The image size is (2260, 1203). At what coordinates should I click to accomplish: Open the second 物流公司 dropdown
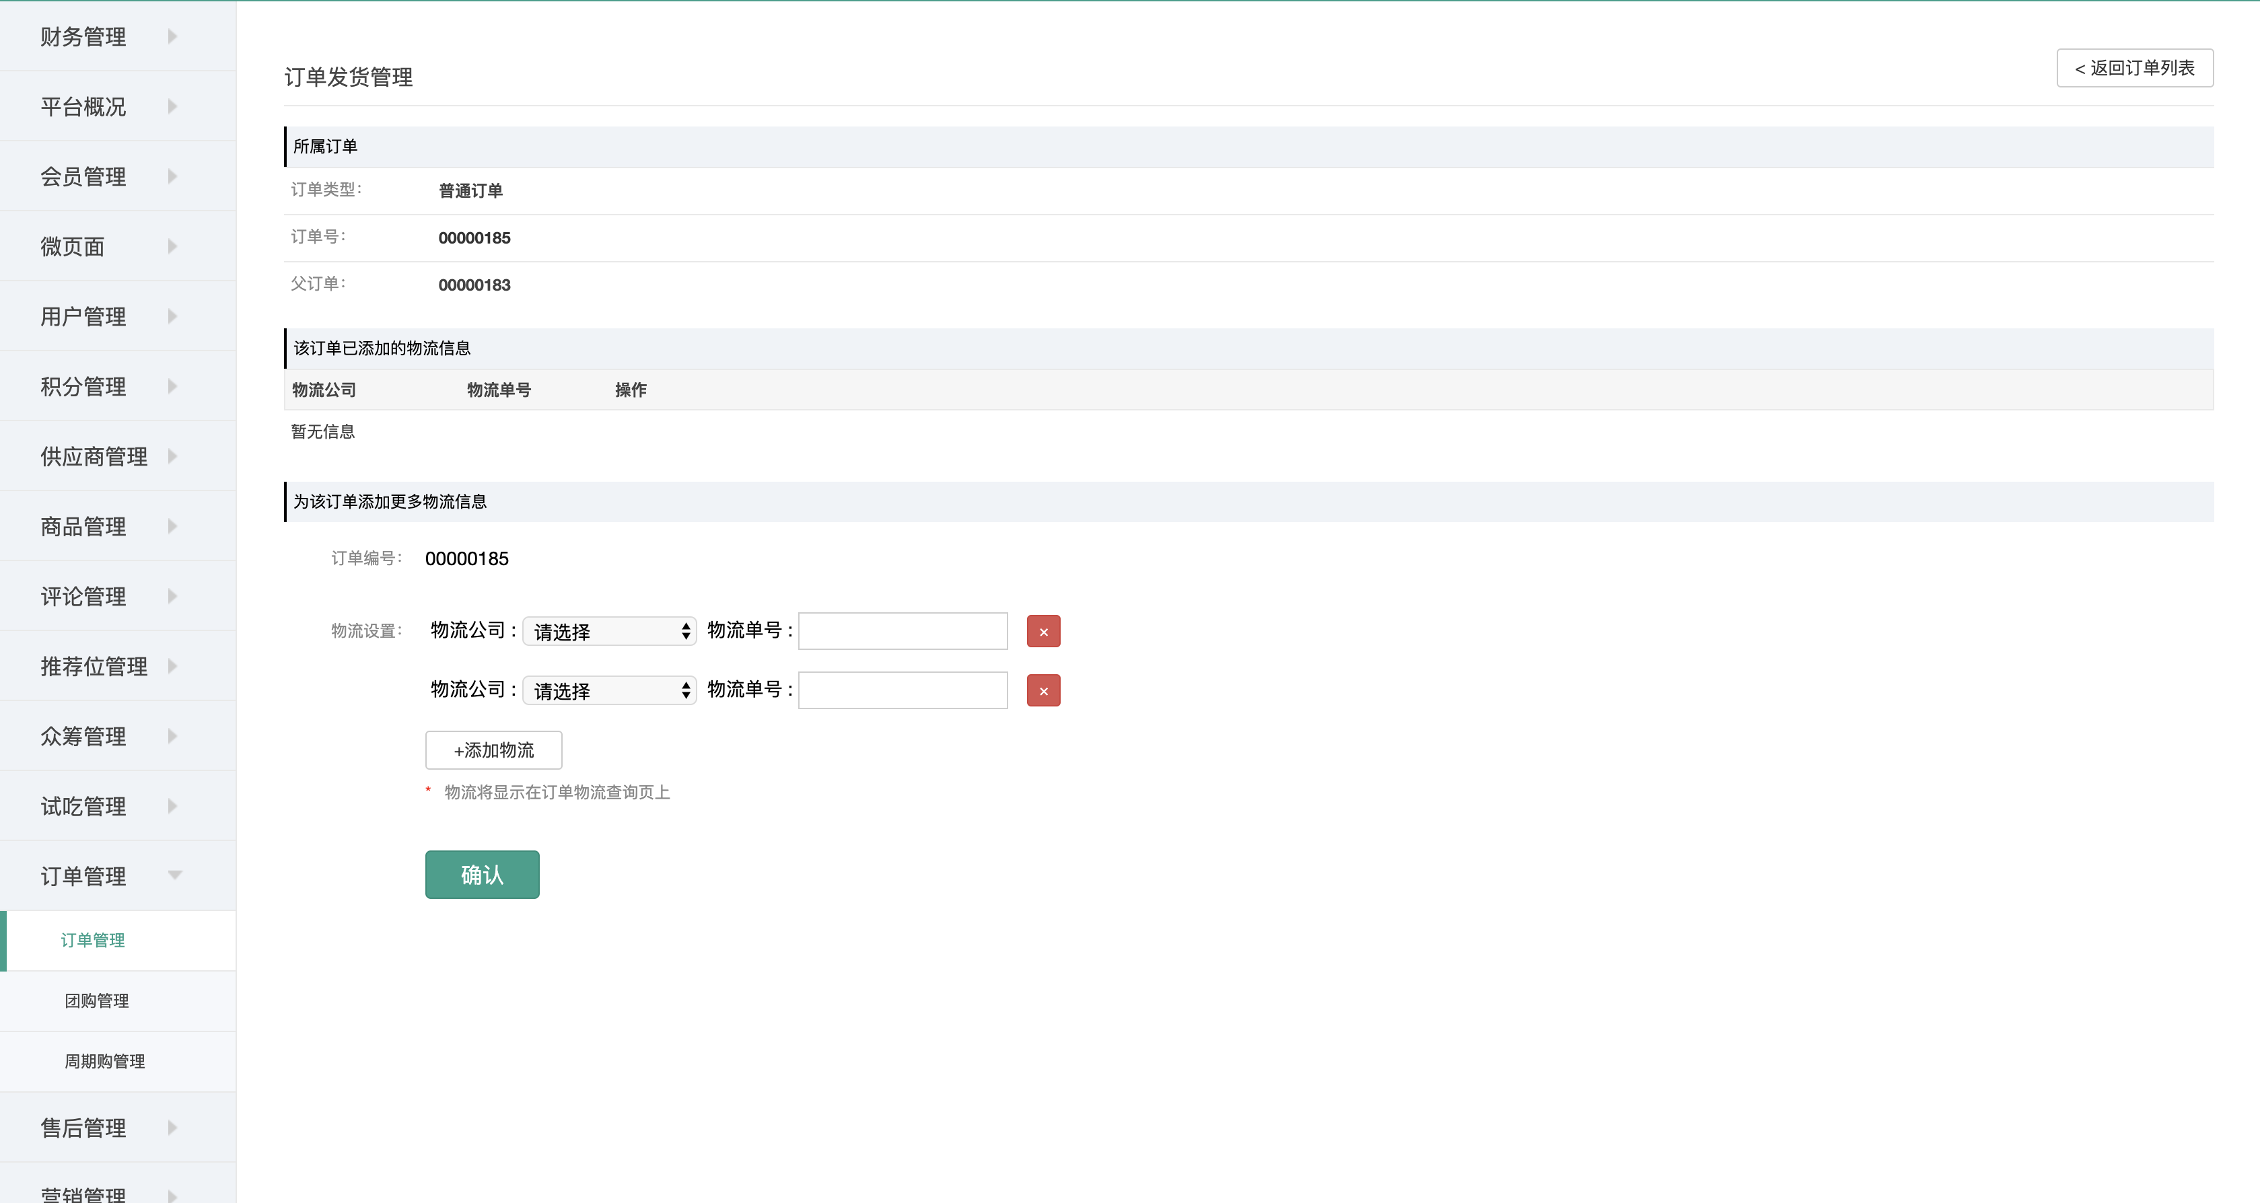point(610,691)
